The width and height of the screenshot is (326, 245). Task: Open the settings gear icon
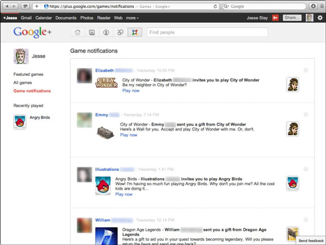[320, 18]
